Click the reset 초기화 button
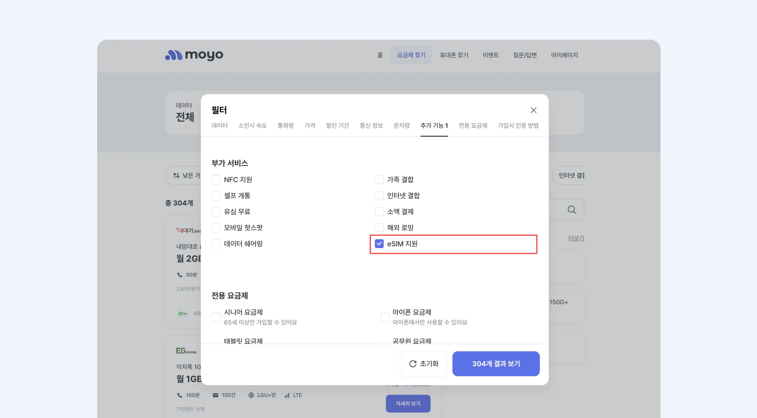The width and height of the screenshot is (757, 418). pyautogui.click(x=424, y=363)
